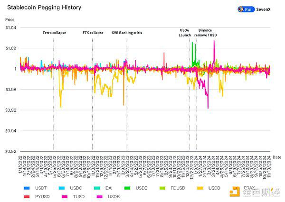
Task: Click the $0.98 axis value
Action: tap(11, 90)
